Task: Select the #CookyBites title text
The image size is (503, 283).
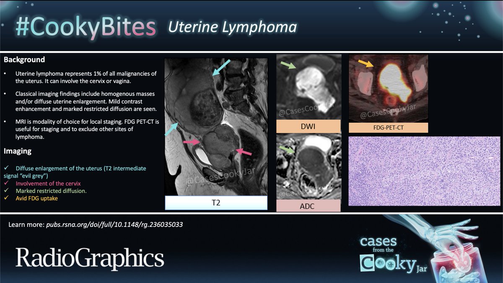Action: click(x=86, y=26)
